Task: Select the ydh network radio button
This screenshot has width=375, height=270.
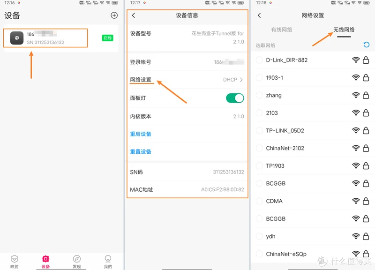Action: pos(259,236)
